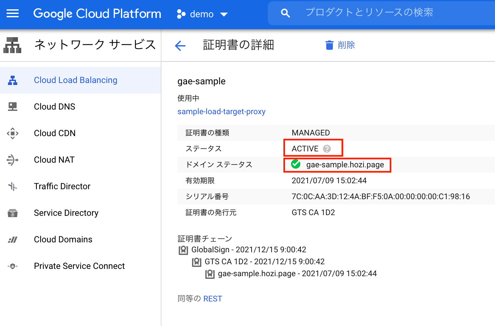Open Cloud Load Balancing menu item

80,80
